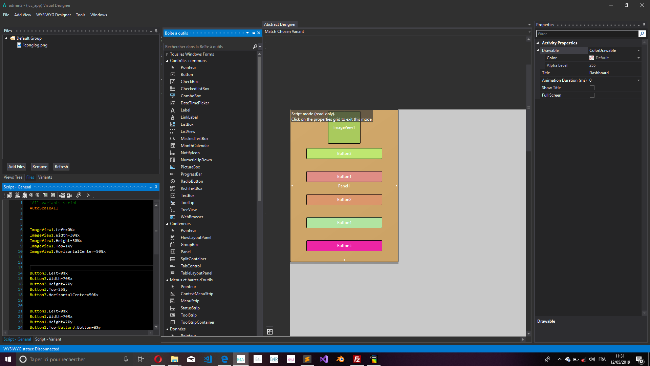Click the Refresh button in Files panel
650x366 pixels.
pos(61,167)
